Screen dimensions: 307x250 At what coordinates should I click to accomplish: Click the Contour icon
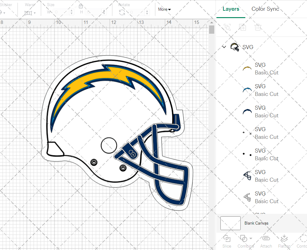pos(303,239)
